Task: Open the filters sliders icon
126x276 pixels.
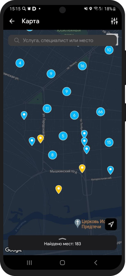Action: coord(114,21)
